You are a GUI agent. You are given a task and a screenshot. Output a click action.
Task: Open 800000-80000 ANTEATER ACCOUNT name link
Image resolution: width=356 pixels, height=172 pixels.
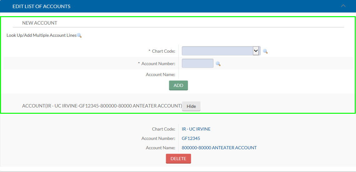click(219, 148)
